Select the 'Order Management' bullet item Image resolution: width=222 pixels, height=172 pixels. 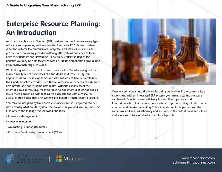(19, 122)
